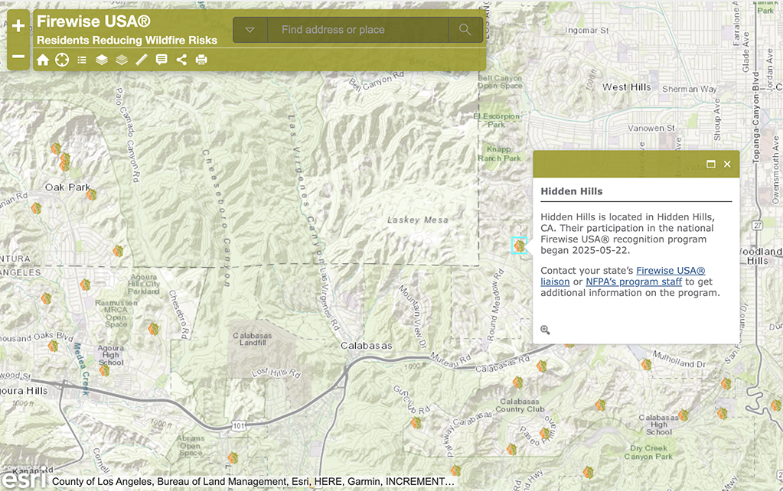Print the map using printer icon
This screenshot has width=783, height=491.
(201, 60)
